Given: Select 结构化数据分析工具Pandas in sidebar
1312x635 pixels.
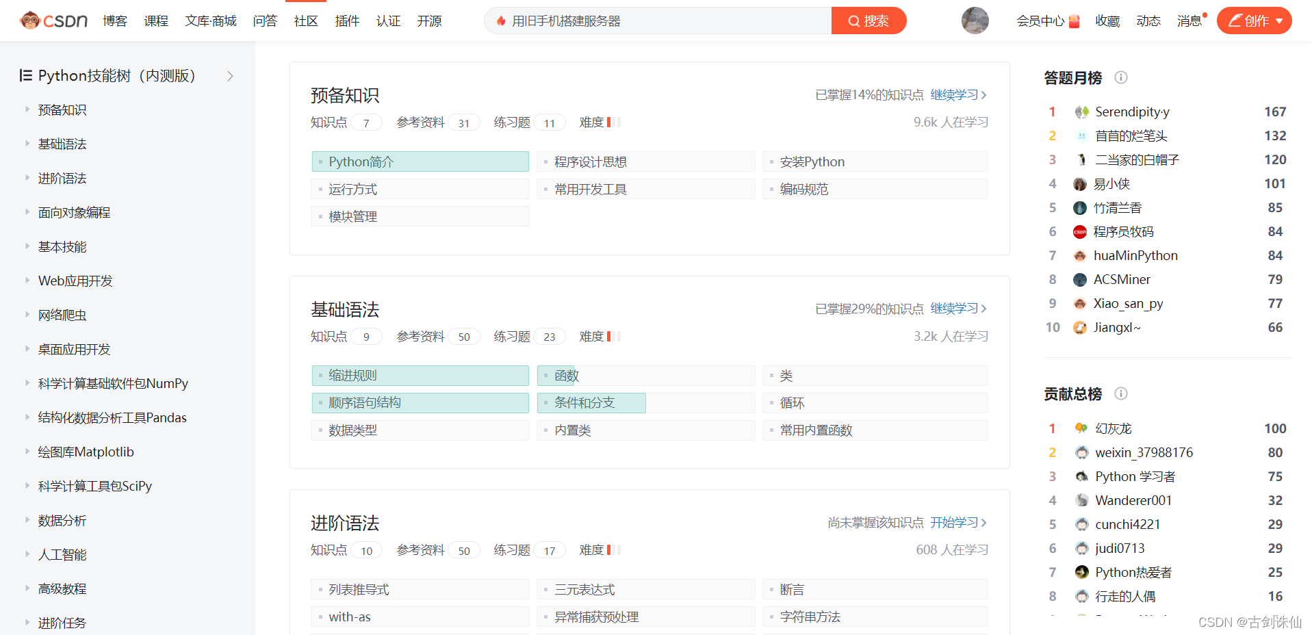Looking at the screenshot, I should [x=112, y=417].
